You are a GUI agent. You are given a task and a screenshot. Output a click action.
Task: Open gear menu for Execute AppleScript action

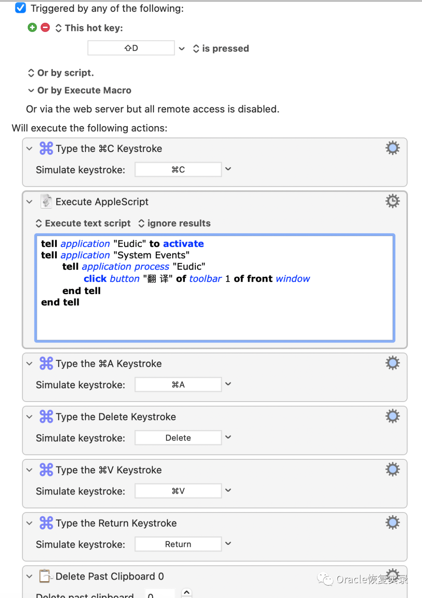coord(393,201)
